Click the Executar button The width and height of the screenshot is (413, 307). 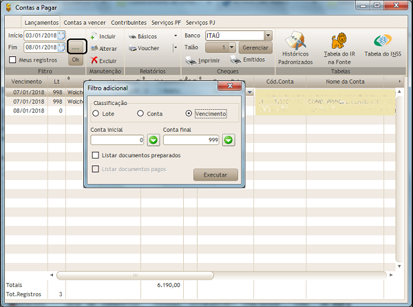[x=215, y=174]
